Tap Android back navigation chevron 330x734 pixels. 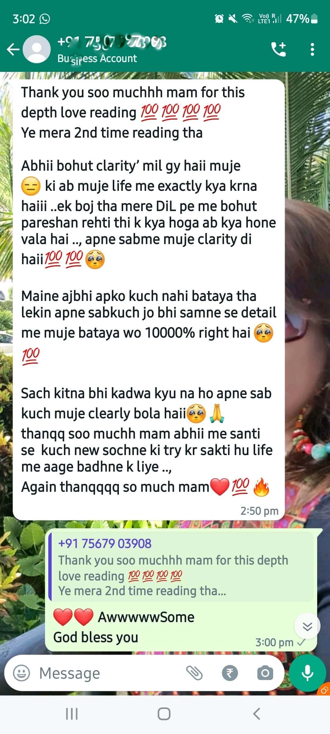point(257,714)
